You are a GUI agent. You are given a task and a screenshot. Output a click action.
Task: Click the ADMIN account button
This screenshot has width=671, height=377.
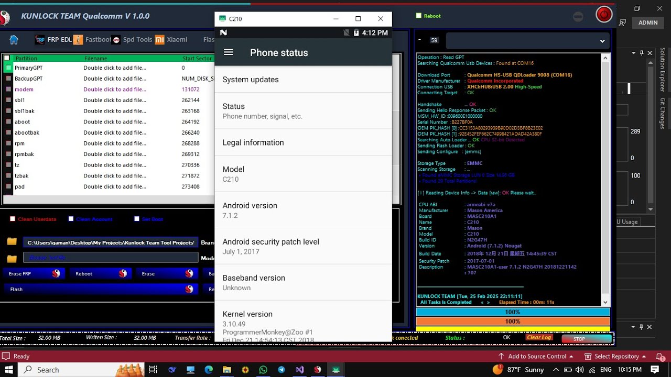click(x=648, y=23)
